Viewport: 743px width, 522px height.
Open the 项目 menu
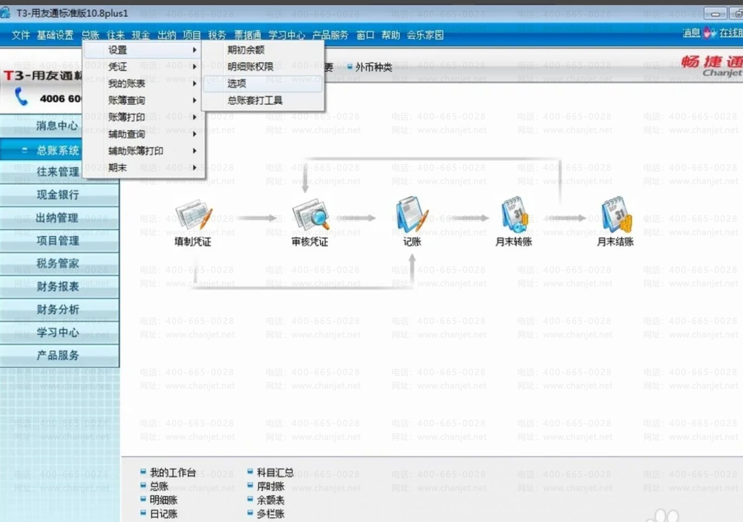tap(192, 35)
